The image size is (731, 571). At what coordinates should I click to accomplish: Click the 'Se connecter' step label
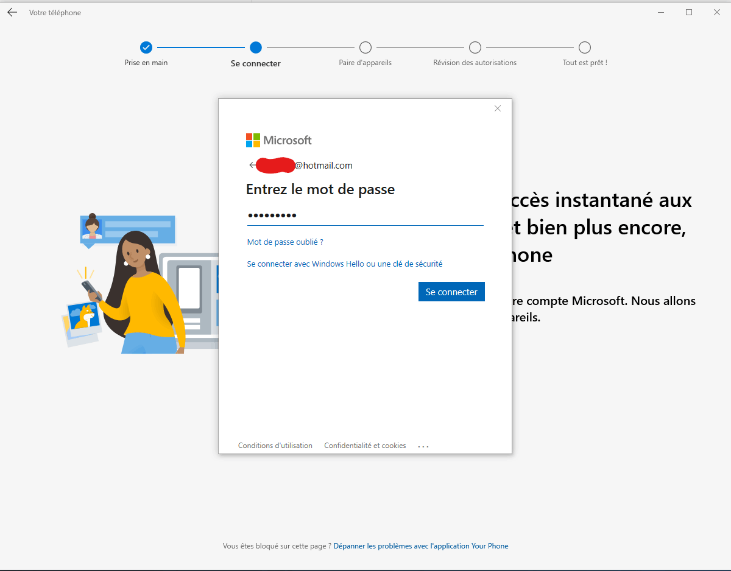click(x=256, y=63)
